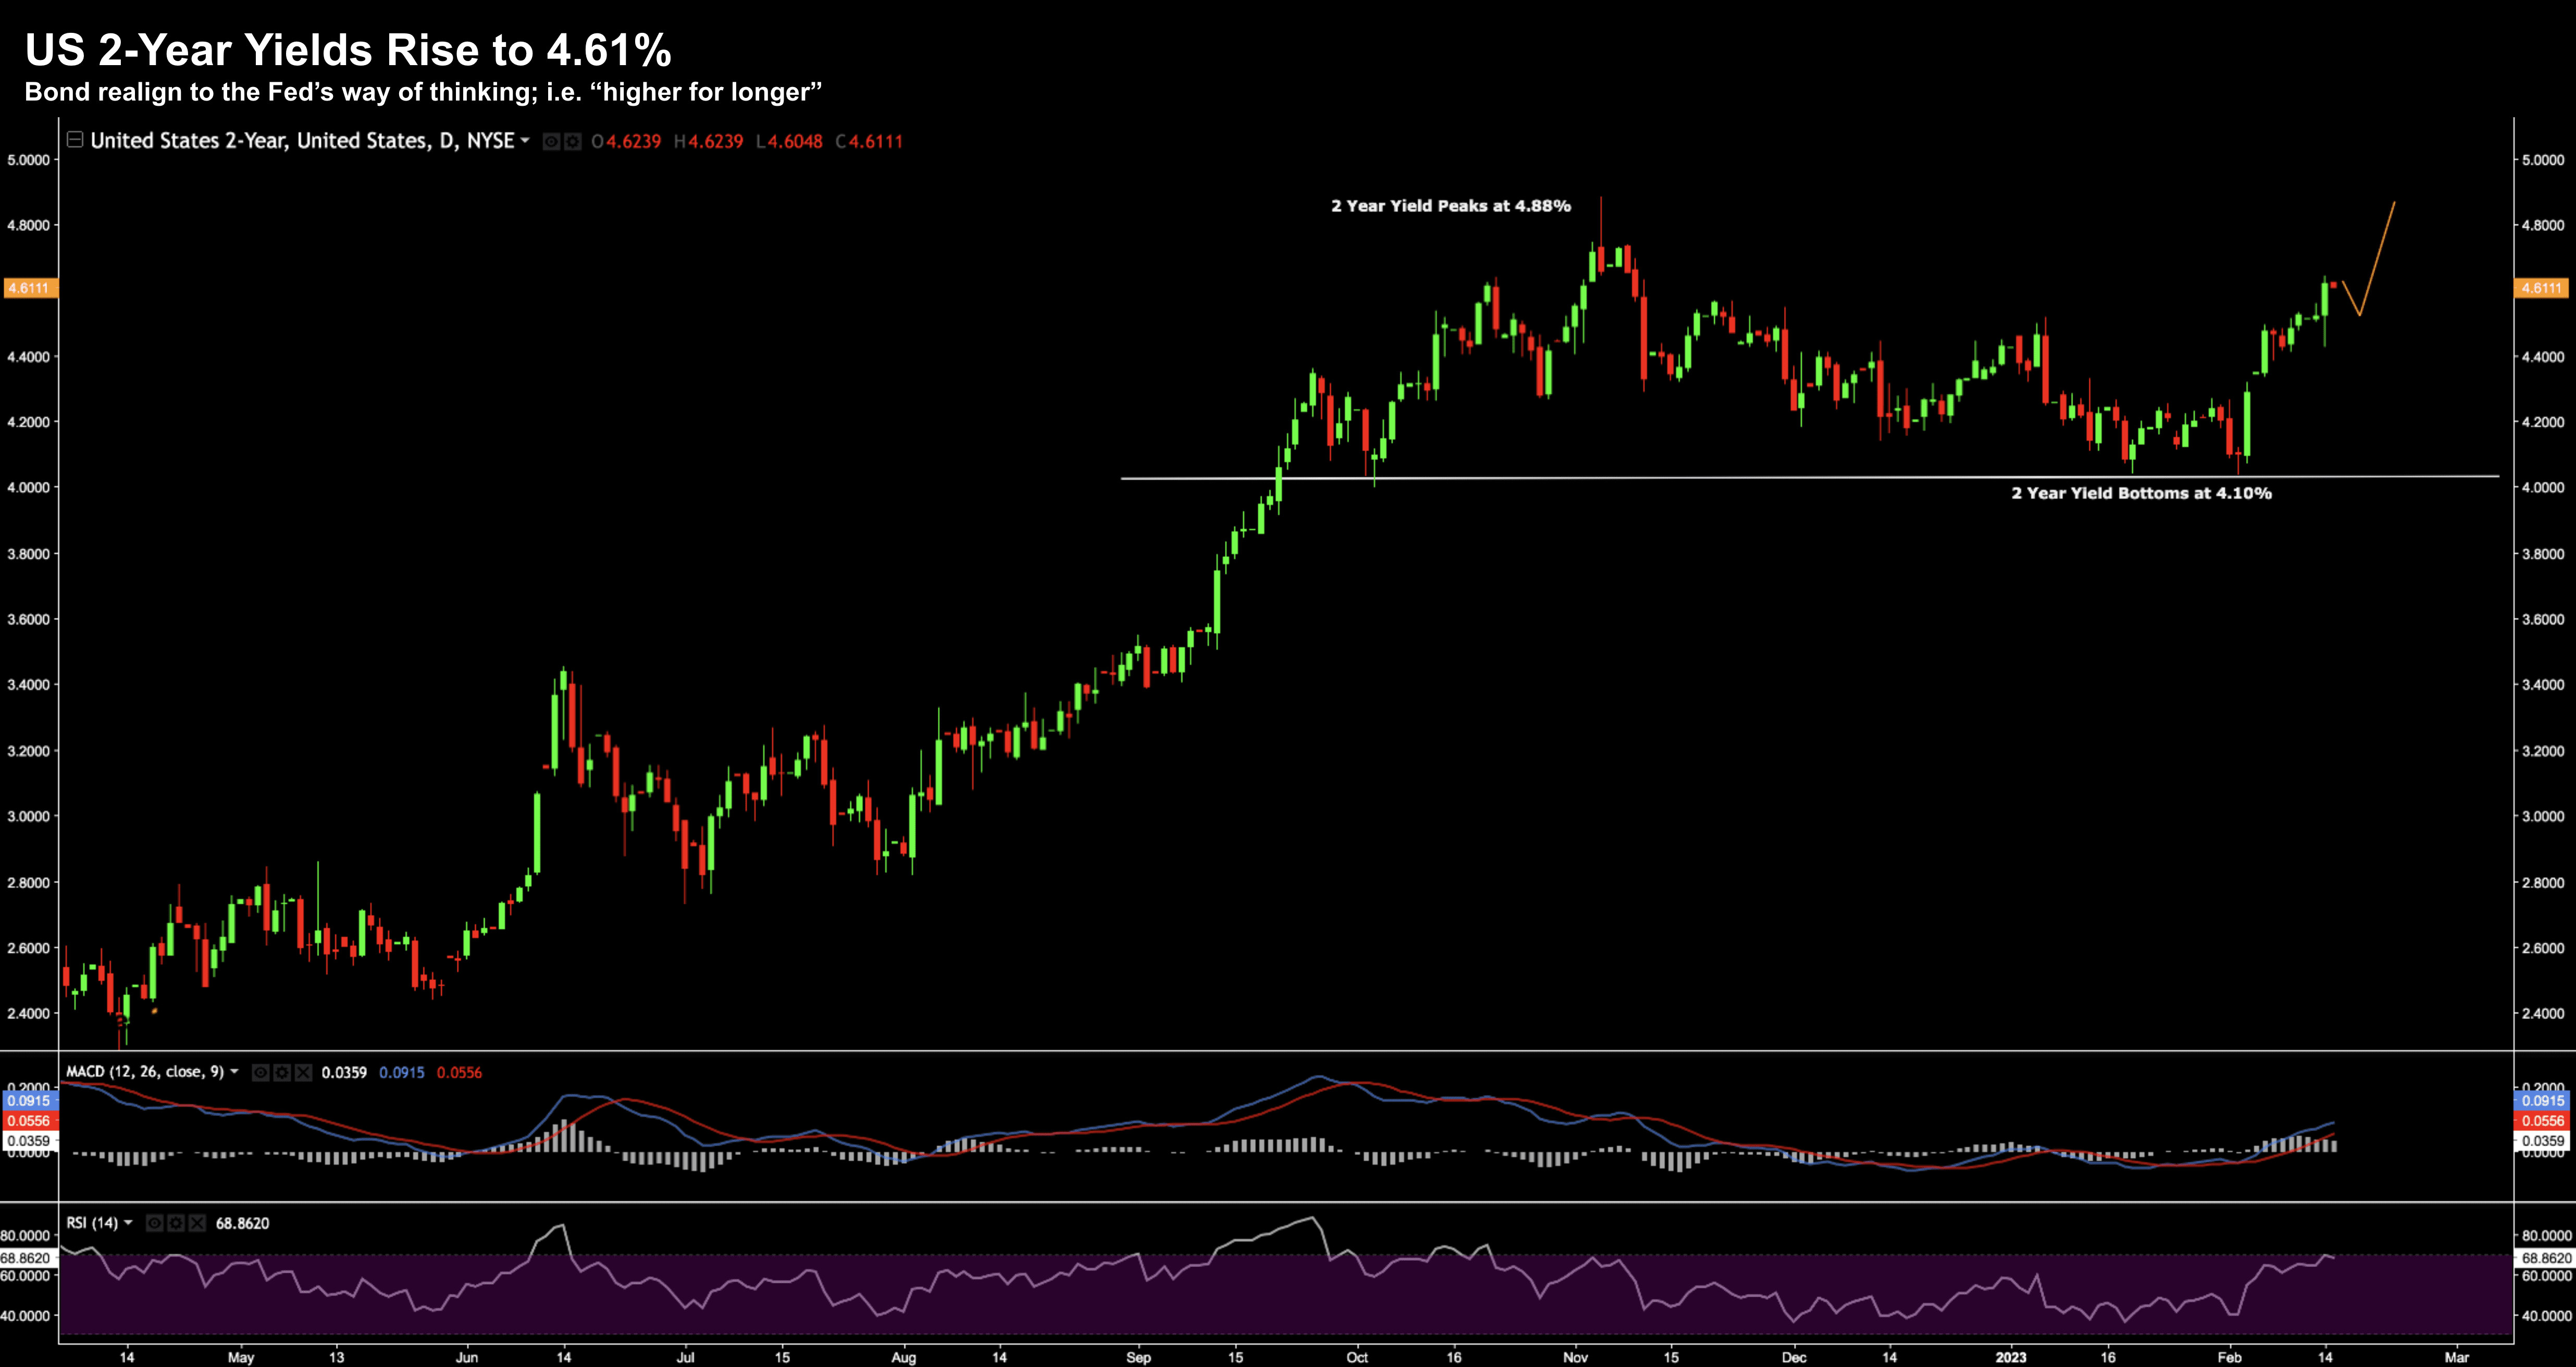The width and height of the screenshot is (2576, 1367).
Task: Click the 2023 label on time axis
Action: pyautogui.click(x=2010, y=1357)
